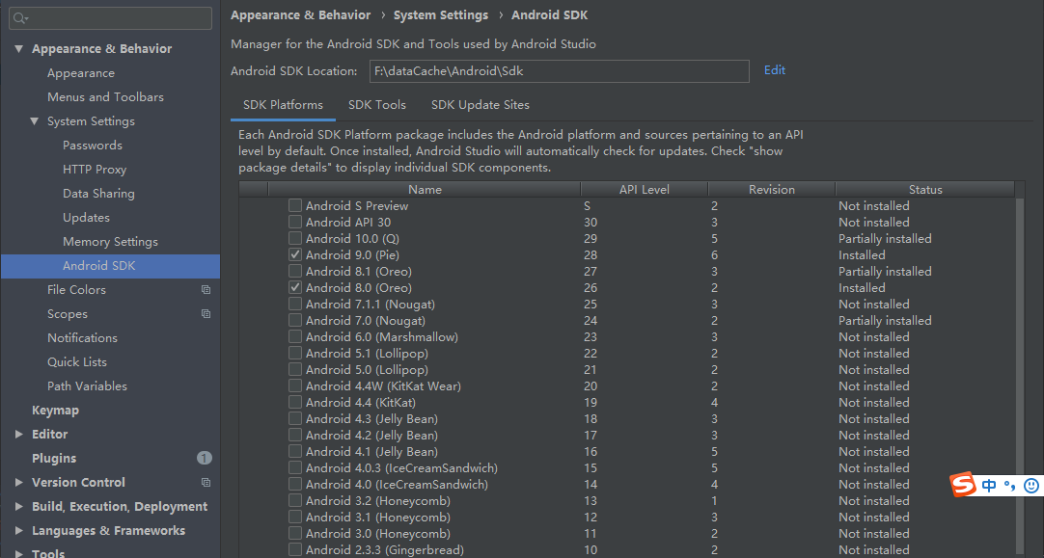This screenshot has width=1044, height=558.
Task: Check the Android 8.1 (Oreo) checkbox
Action: pyautogui.click(x=295, y=272)
